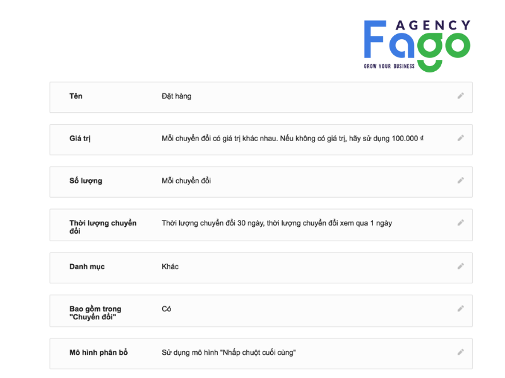The width and height of the screenshot is (505, 378).
Task: Edit Bao gồm trong "Chuyển đổi" pencil icon
Action: pyautogui.click(x=461, y=308)
